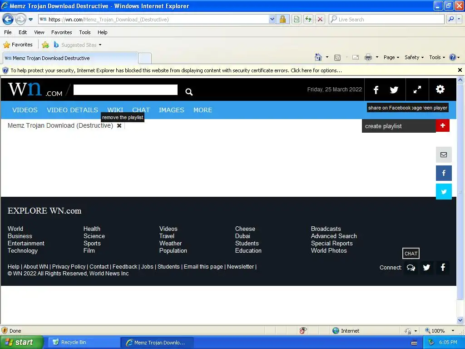465x349 pixels.
Task: Click the Live Search input box
Action: point(386,20)
